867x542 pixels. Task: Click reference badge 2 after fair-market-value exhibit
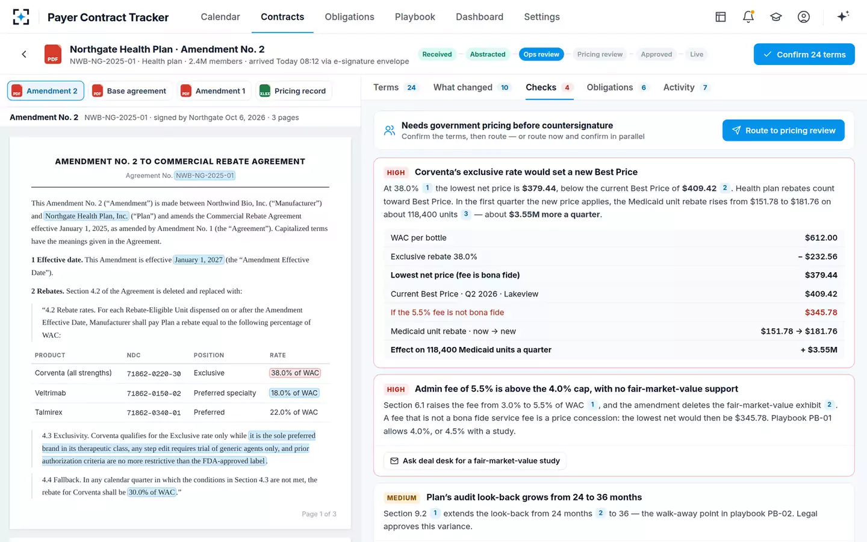click(x=830, y=405)
